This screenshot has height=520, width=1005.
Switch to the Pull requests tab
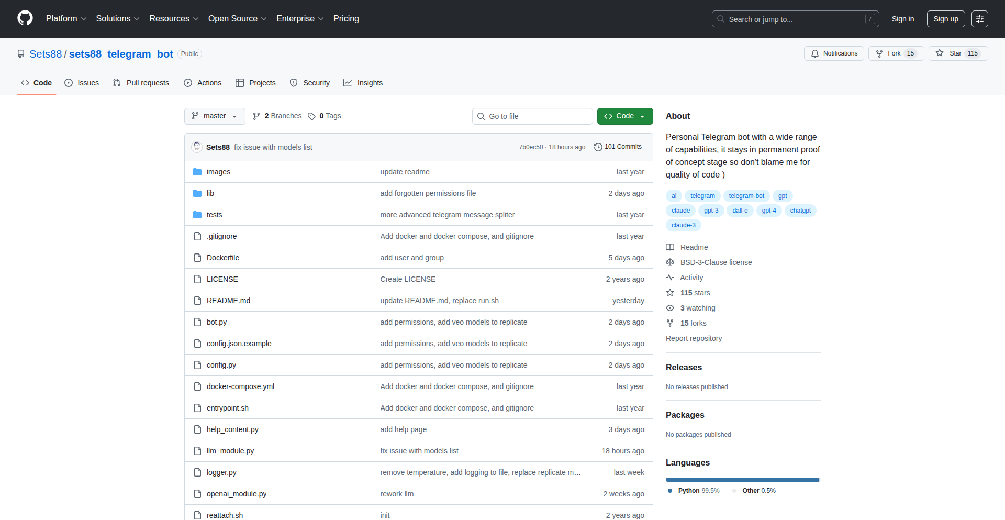[140, 82]
